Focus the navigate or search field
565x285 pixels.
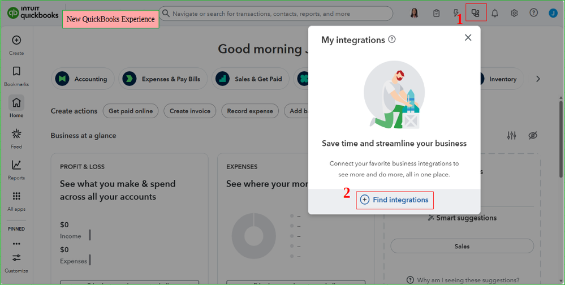pyautogui.click(x=276, y=14)
